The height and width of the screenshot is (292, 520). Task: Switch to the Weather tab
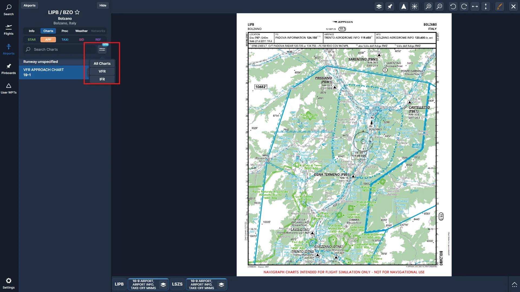[81, 31]
